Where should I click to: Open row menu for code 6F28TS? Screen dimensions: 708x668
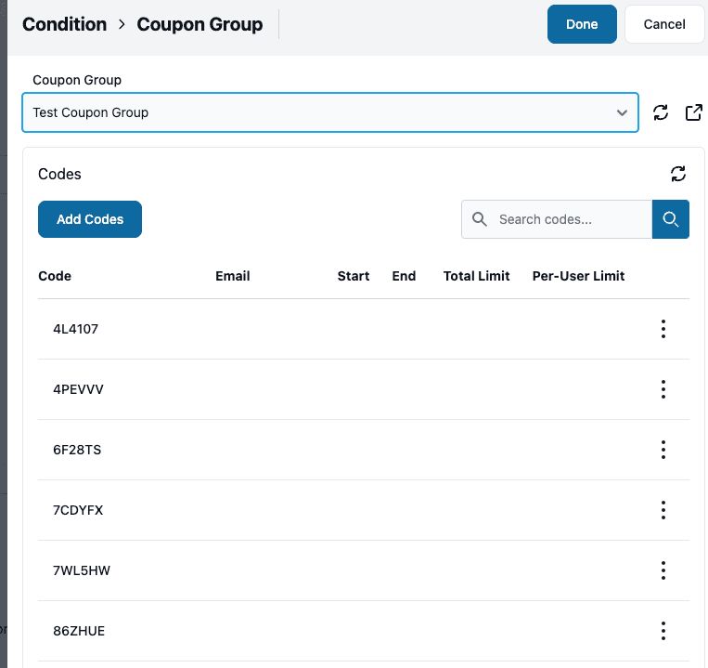click(663, 450)
